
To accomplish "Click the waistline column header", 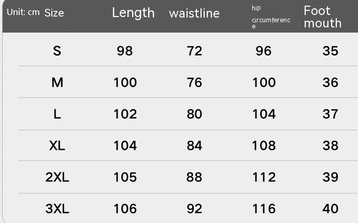I will [194, 13].
